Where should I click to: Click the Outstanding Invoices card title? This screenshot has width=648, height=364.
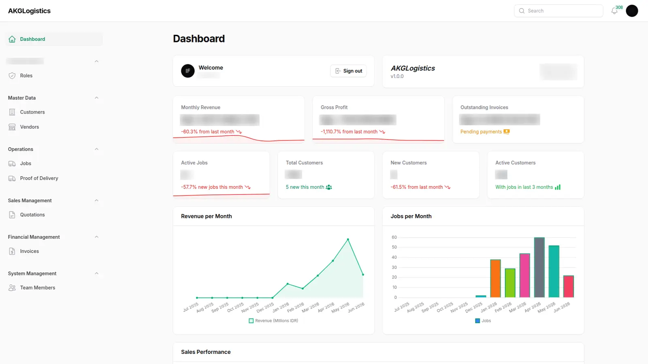484,108
